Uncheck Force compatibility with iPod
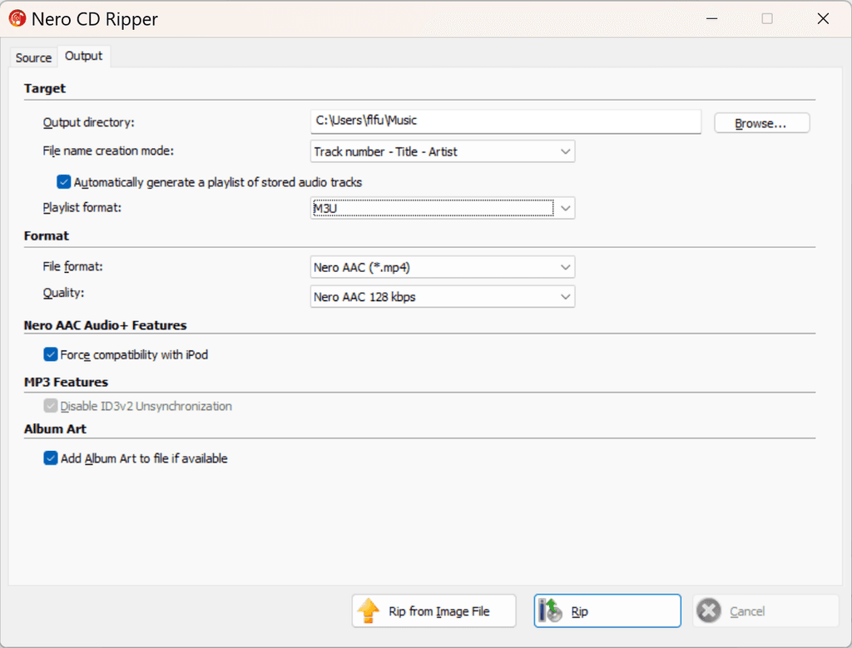Viewport: 852px width, 648px height. coord(51,354)
